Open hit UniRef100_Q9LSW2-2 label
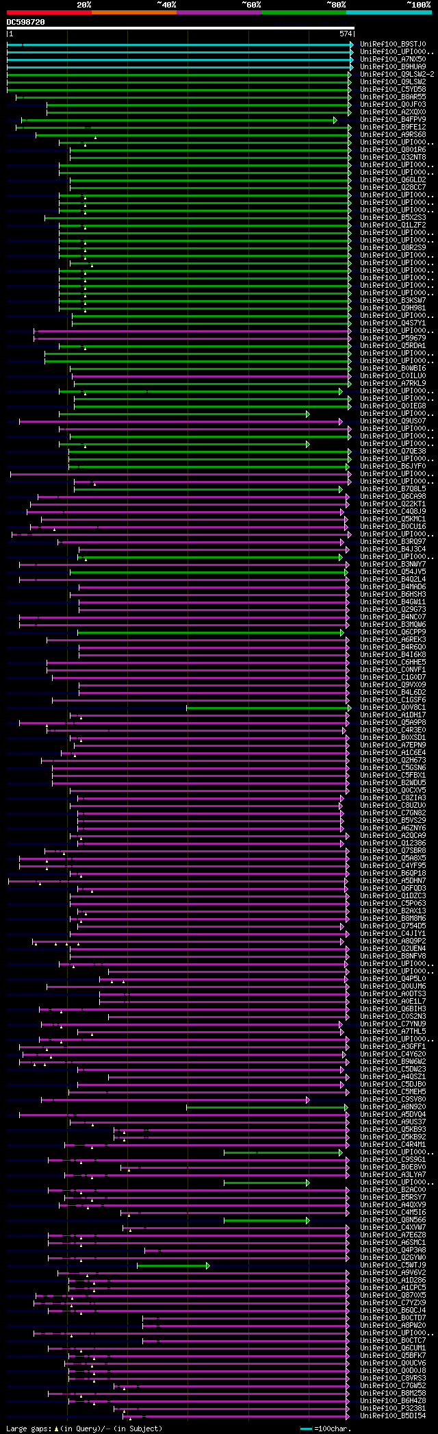 pyautogui.click(x=397, y=75)
